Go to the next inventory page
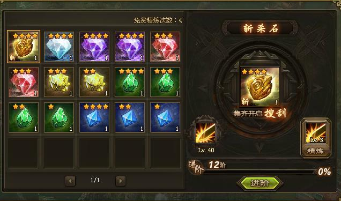 (x=121, y=181)
